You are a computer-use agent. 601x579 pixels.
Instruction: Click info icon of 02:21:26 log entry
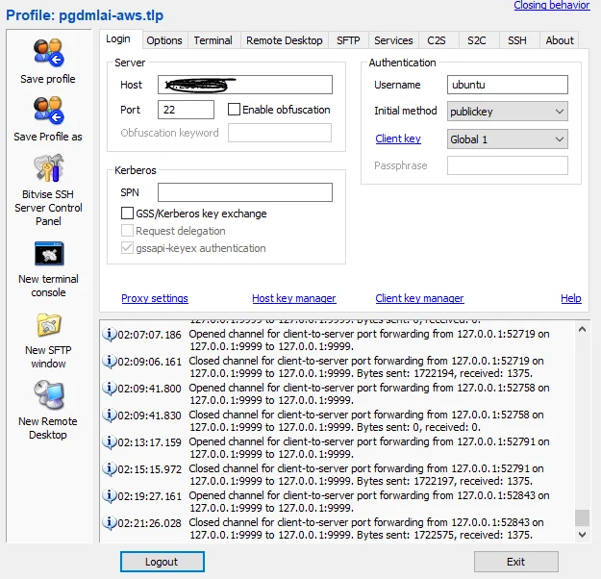click(x=109, y=521)
